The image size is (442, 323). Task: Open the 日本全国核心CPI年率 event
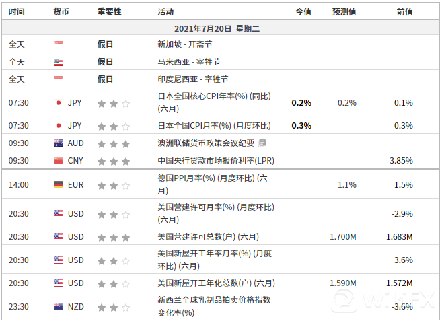click(x=214, y=102)
